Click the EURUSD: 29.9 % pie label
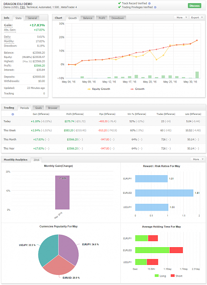 [71, 278]
